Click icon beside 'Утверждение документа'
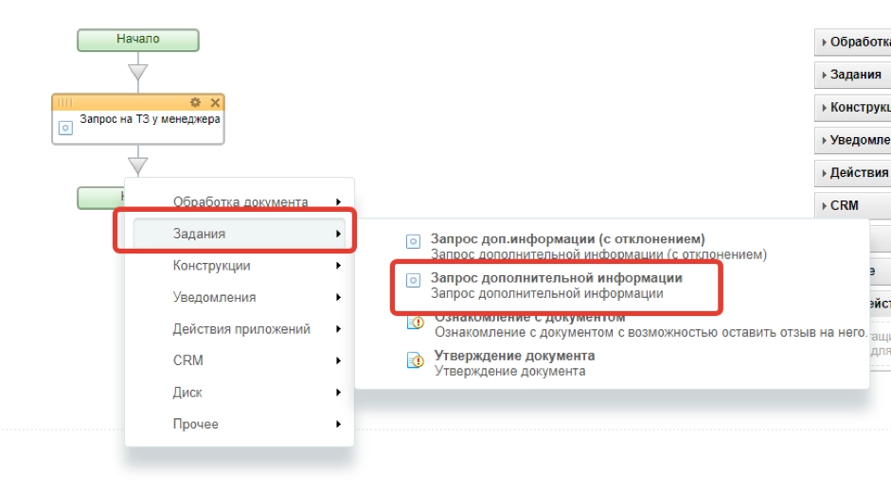891x489 pixels. (x=415, y=360)
